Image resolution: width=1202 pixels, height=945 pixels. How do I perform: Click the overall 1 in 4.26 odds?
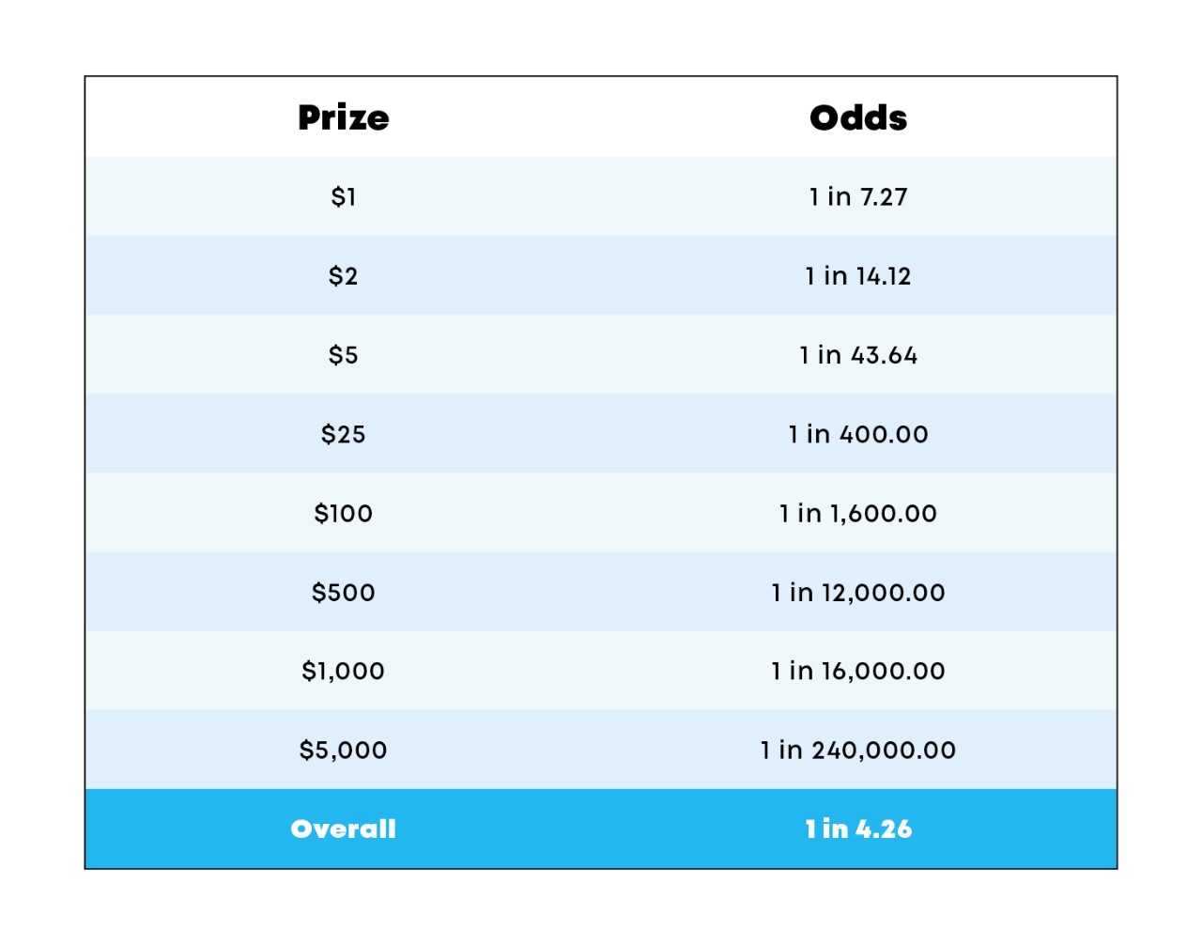point(858,829)
